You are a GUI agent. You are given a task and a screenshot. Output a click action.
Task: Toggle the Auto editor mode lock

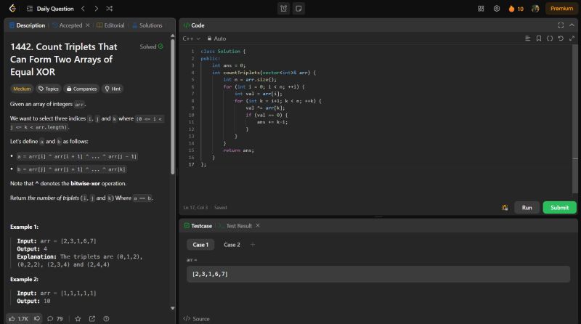tap(216, 38)
